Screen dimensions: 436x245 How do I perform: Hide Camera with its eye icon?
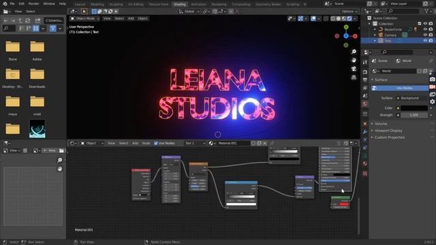point(425,35)
